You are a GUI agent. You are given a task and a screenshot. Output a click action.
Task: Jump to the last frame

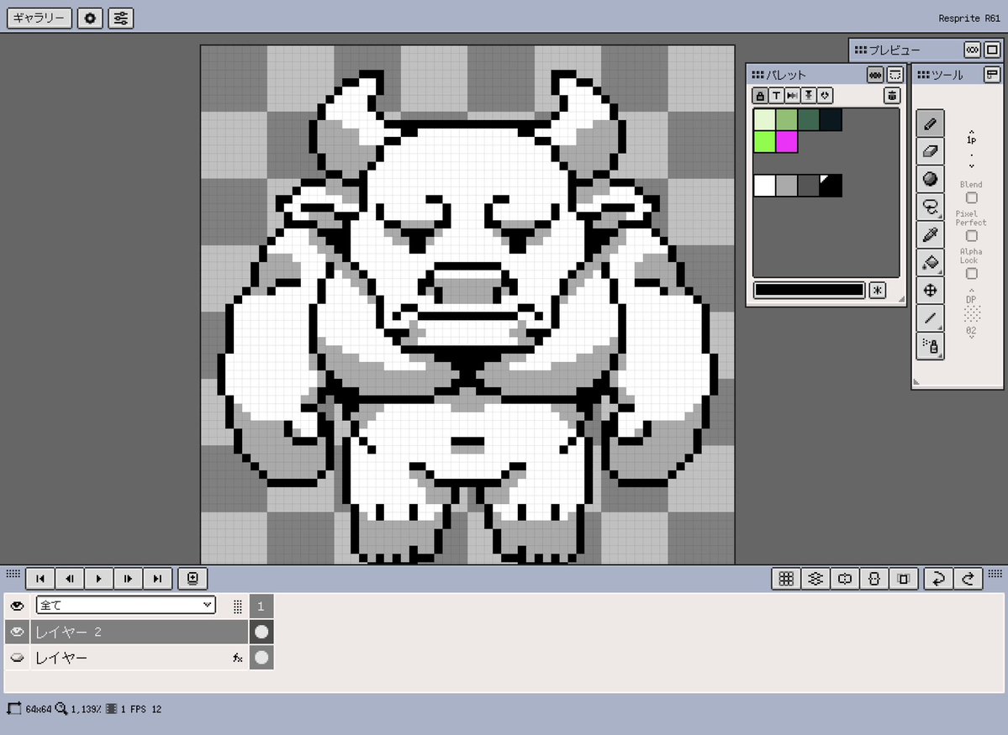(157, 578)
